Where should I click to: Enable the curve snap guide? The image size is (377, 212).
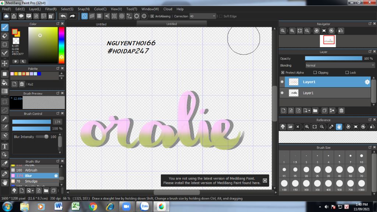[129, 16]
